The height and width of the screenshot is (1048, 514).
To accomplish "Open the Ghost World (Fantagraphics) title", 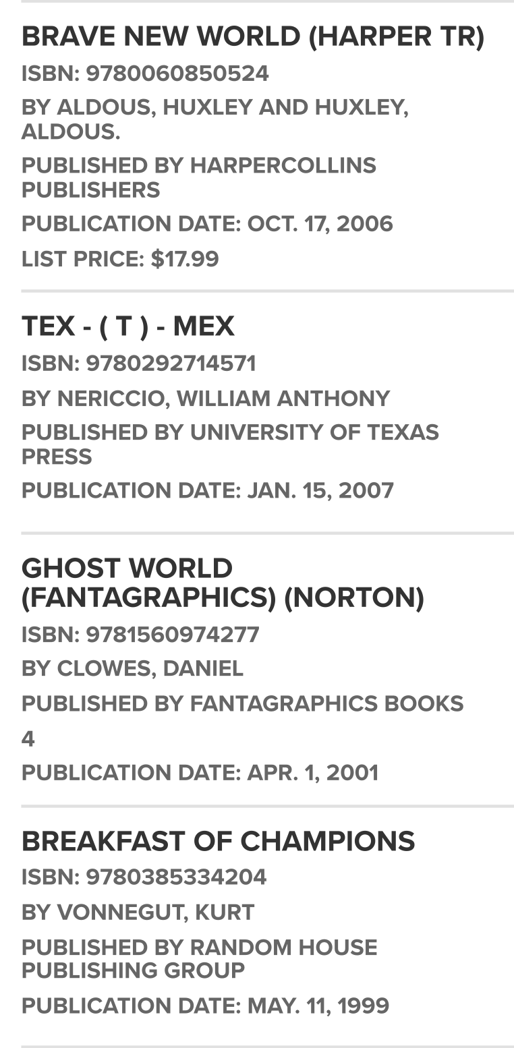I will coord(223,583).
